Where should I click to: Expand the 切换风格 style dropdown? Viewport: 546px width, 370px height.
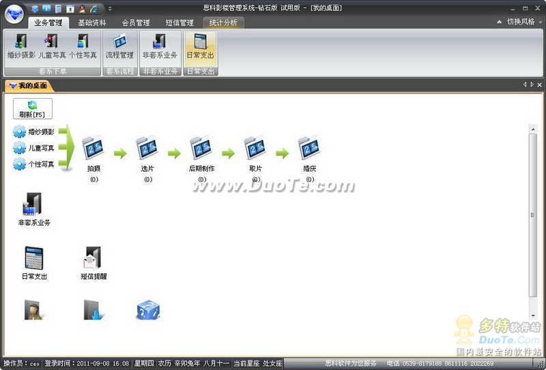tap(520, 22)
